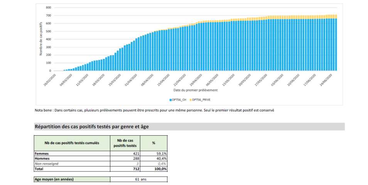Click the '%' column header
This screenshot has height=185, width=368.
coord(154,143)
